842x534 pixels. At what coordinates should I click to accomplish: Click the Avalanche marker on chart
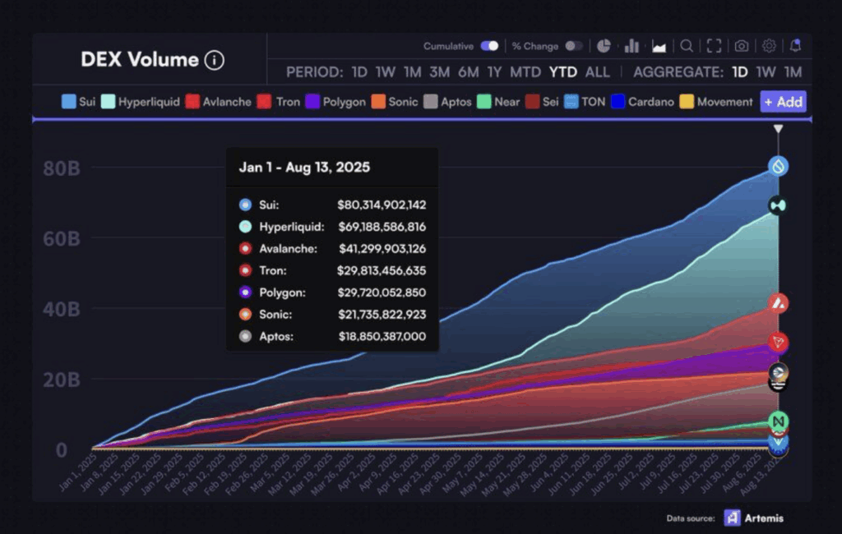[x=778, y=304]
